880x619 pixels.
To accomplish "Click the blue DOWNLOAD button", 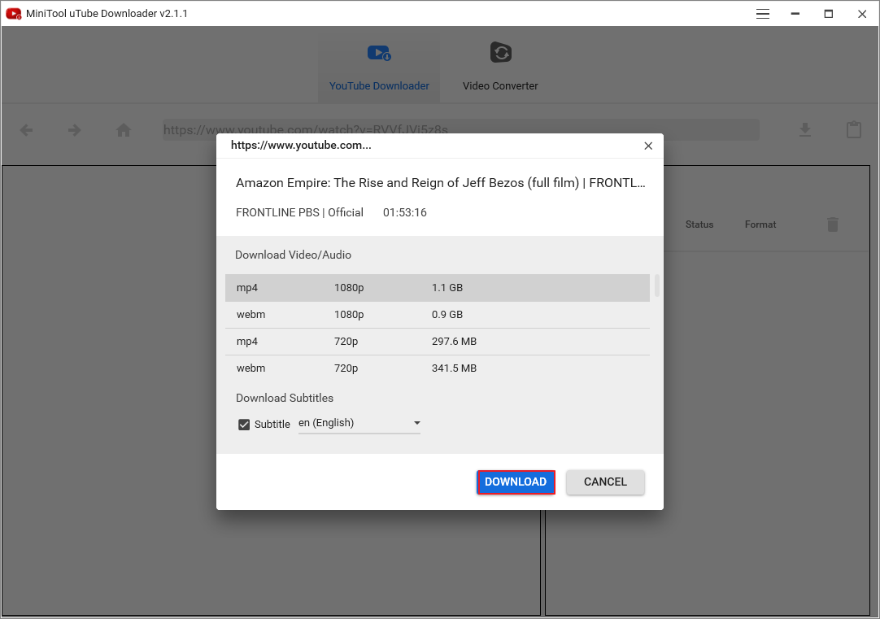I will 516,482.
